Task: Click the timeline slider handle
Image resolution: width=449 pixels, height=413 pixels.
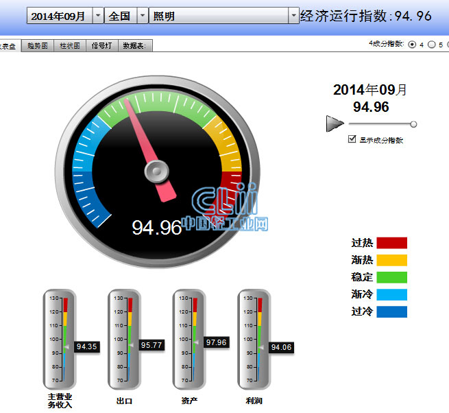Action: click(x=413, y=124)
